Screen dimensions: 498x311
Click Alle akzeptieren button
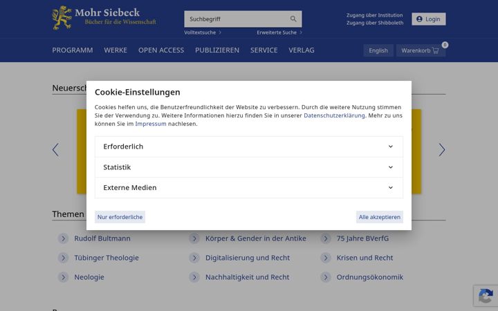pos(380,217)
